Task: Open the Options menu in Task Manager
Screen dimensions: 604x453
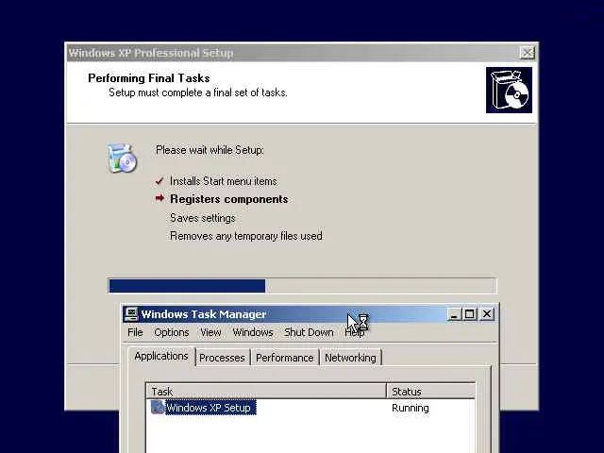Action: (172, 332)
